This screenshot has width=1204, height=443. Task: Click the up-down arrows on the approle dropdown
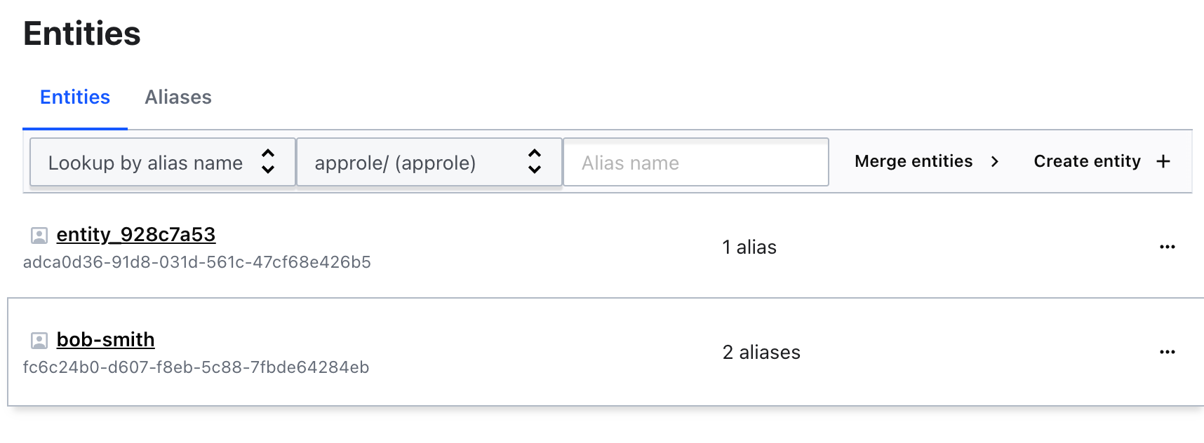(x=535, y=162)
